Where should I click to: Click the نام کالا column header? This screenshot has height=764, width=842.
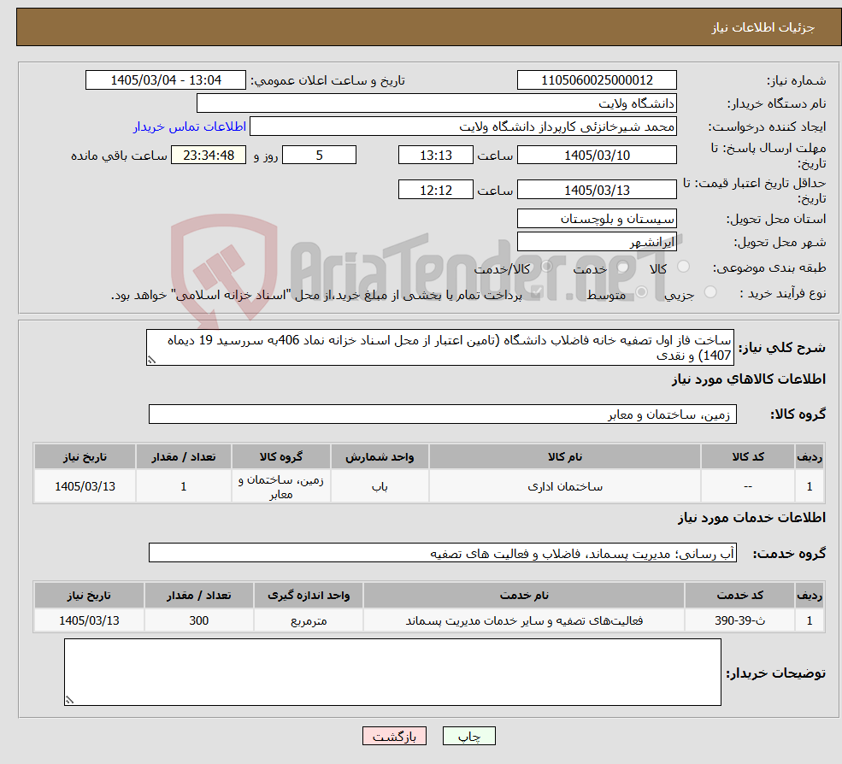click(x=565, y=456)
